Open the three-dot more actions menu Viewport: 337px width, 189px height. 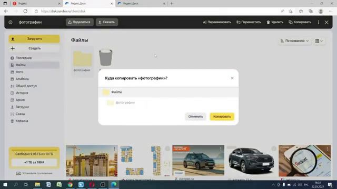click(318, 22)
